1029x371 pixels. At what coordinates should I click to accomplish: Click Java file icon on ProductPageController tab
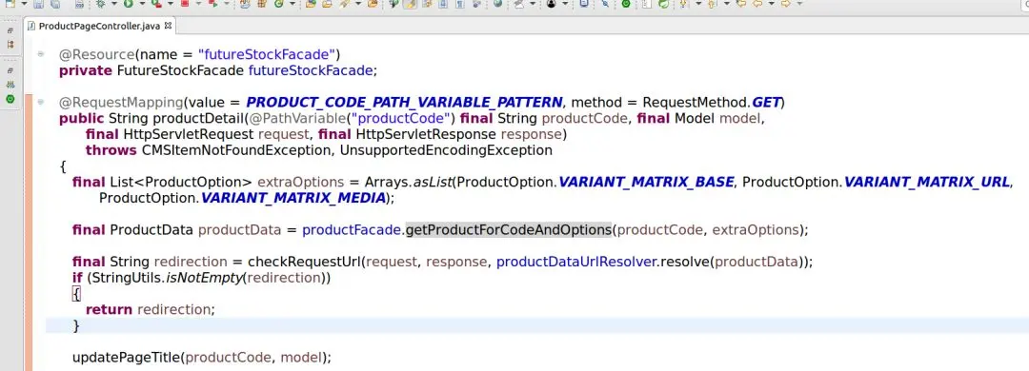(x=30, y=27)
